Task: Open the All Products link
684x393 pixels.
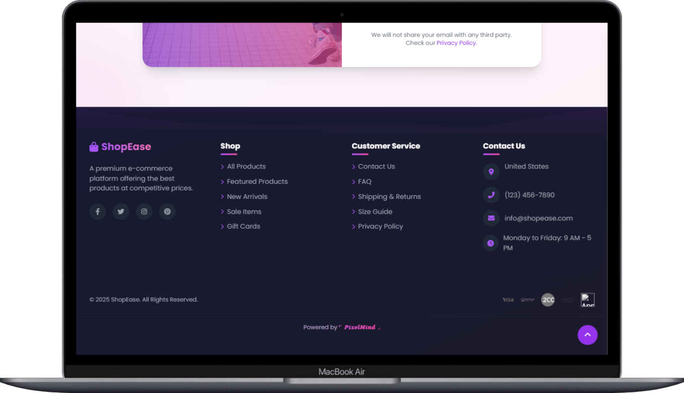Action: [246, 167]
